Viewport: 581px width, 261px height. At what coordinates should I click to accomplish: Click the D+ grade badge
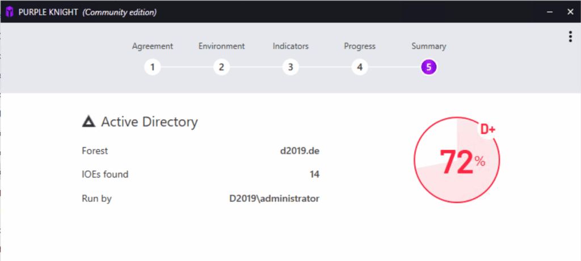pyautogui.click(x=487, y=130)
